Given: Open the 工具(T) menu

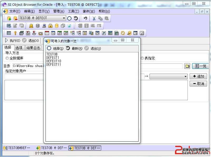Looking at the screenshot, I should [73, 11].
